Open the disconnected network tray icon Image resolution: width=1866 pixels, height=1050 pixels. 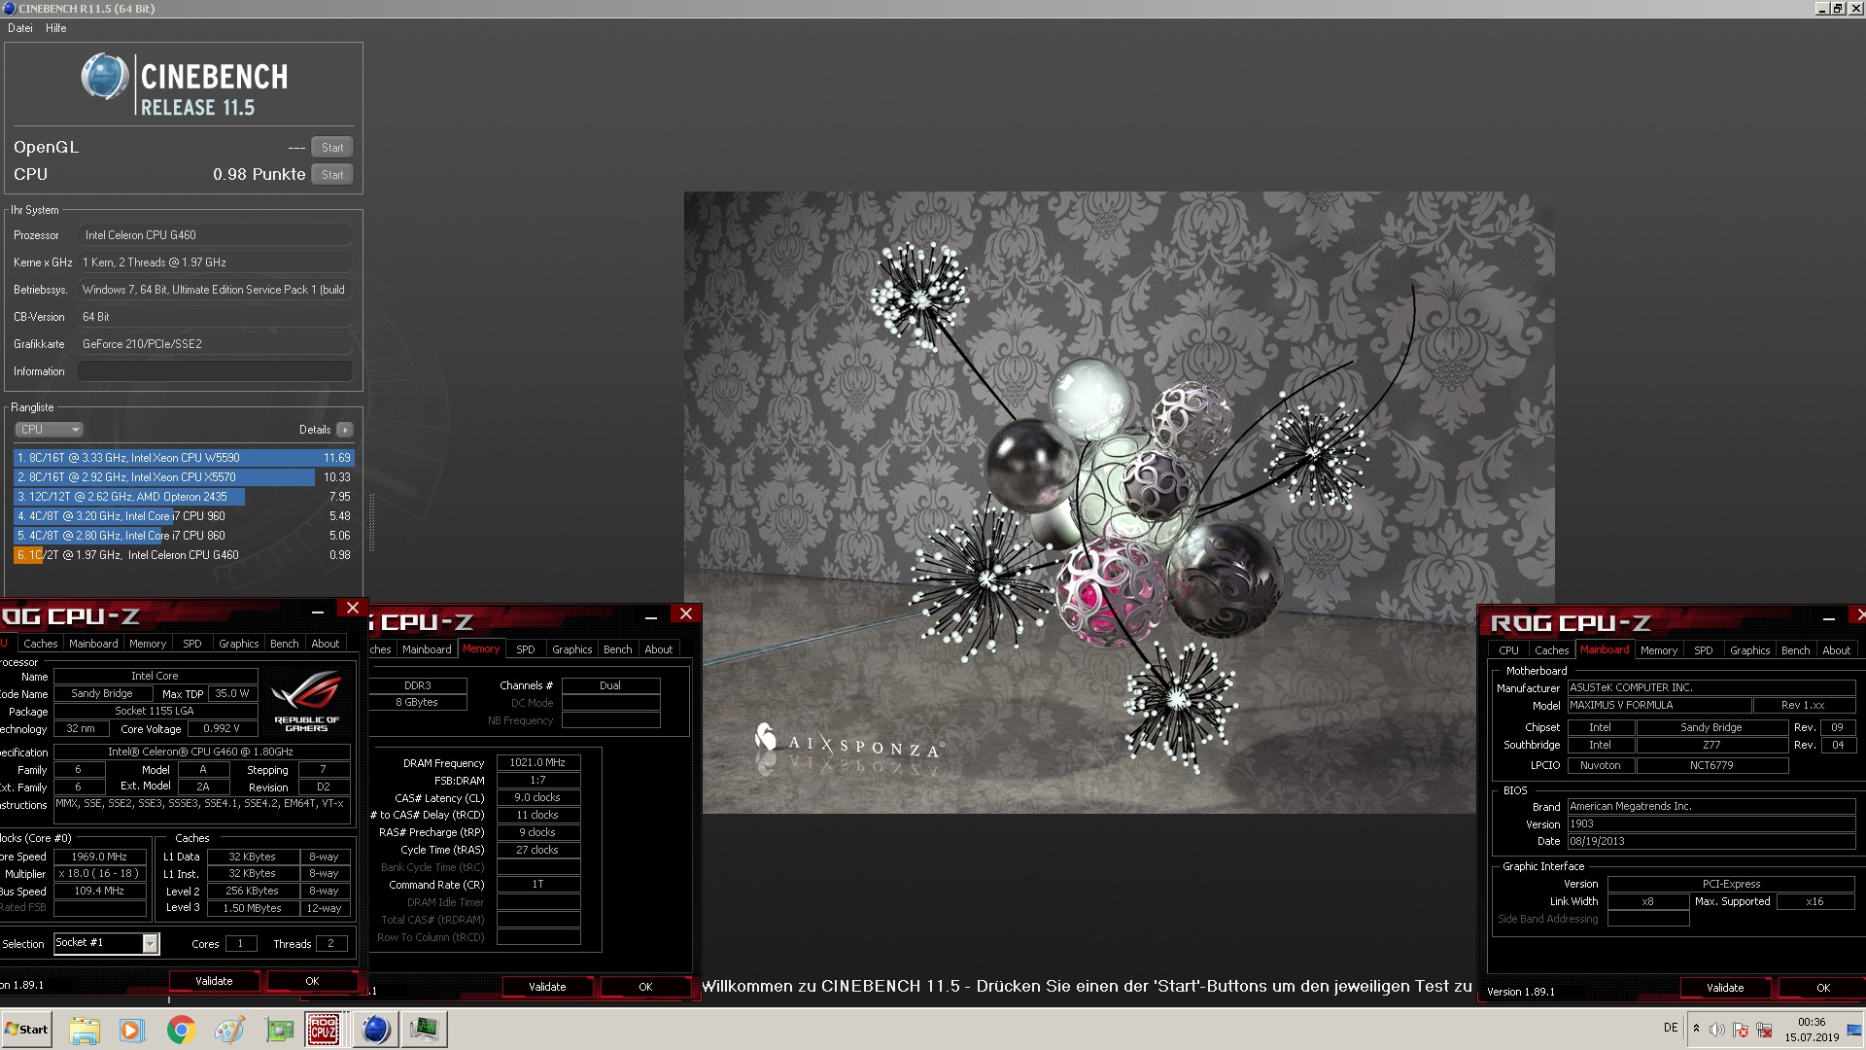[1764, 1030]
